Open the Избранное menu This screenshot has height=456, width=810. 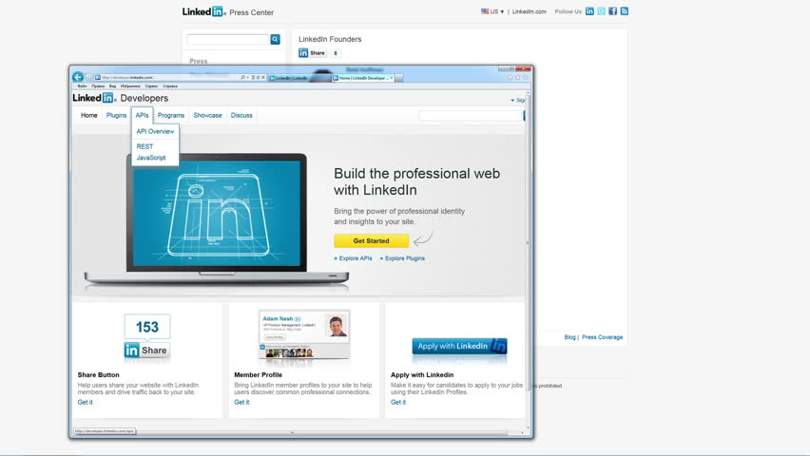coord(130,86)
